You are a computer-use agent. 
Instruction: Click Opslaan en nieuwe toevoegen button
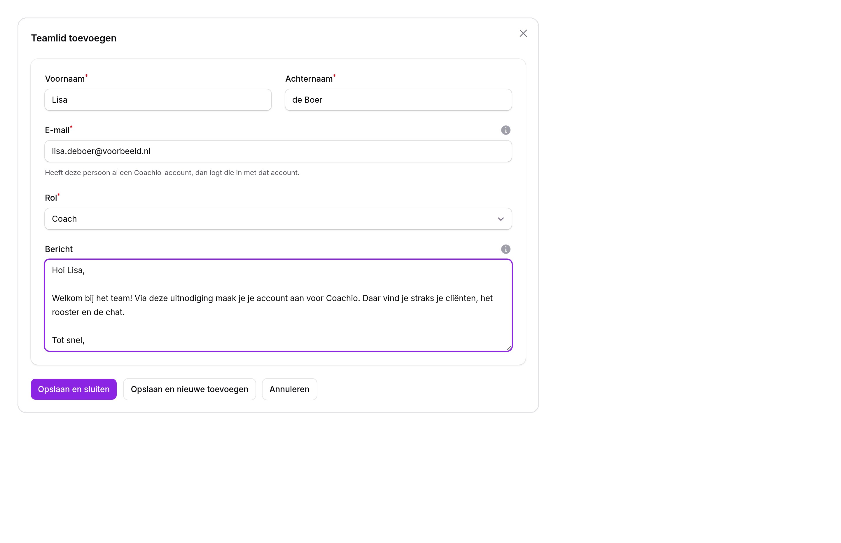point(190,389)
